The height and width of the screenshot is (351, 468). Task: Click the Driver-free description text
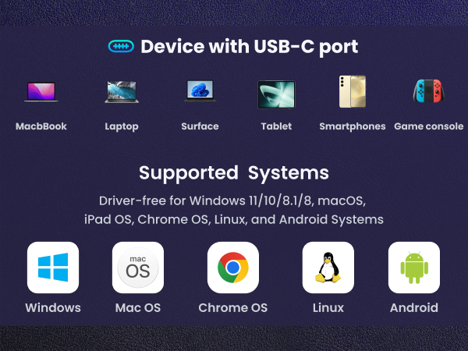tap(234, 210)
